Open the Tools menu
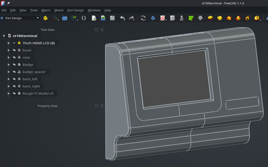 tap(34, 10)
